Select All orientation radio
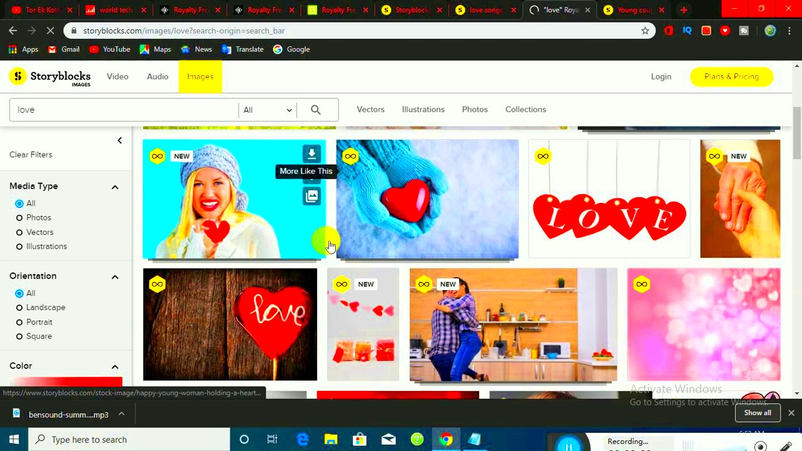 [x=19, y=293]
